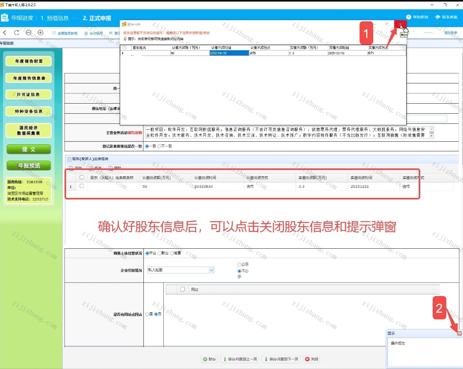This screenshot has width=463, height=369.
Task: Click the refresh icon in the toolbar
Action: tap(17, 33)
